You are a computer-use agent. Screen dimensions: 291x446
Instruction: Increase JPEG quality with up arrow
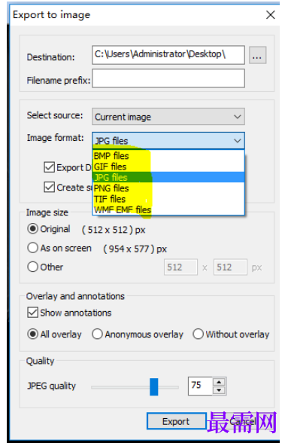coord(219,382)
